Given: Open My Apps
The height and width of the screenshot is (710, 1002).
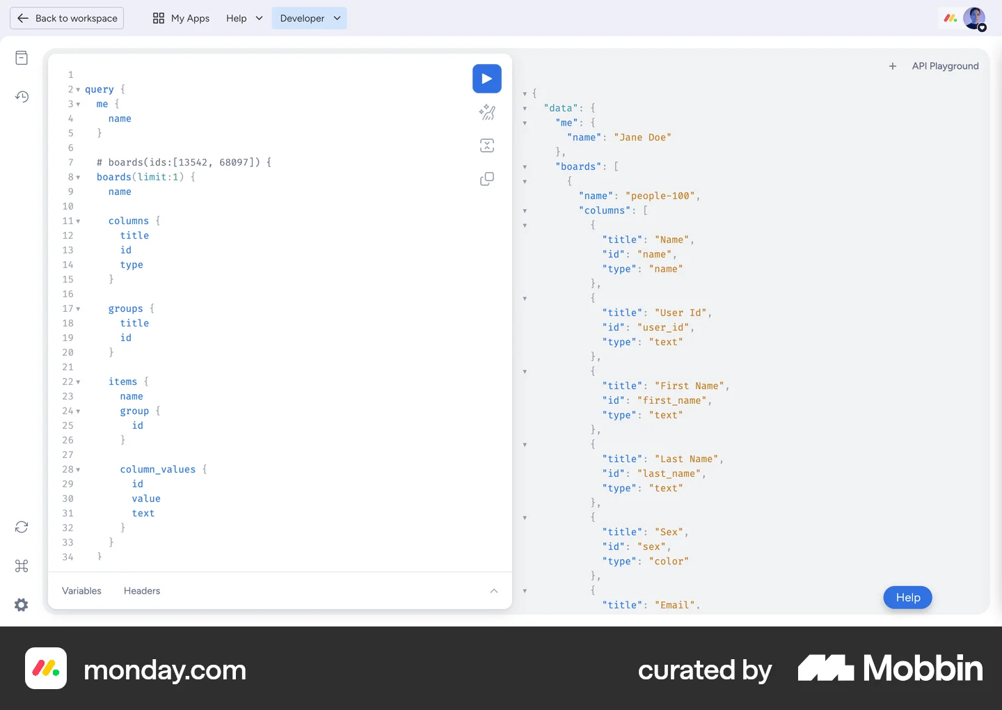Looking at the screenshot, I should tap(181, 18).
